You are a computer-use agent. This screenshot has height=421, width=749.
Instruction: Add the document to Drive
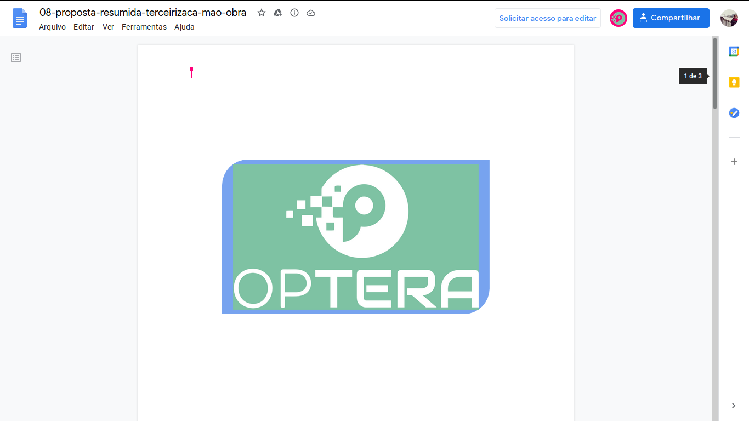278,13
